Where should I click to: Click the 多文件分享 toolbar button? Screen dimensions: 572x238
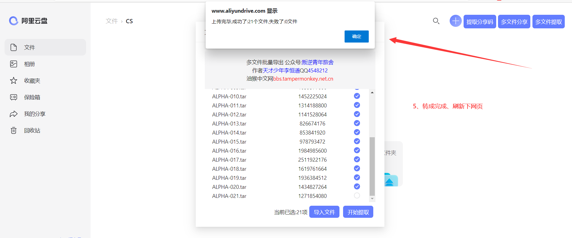514,22
